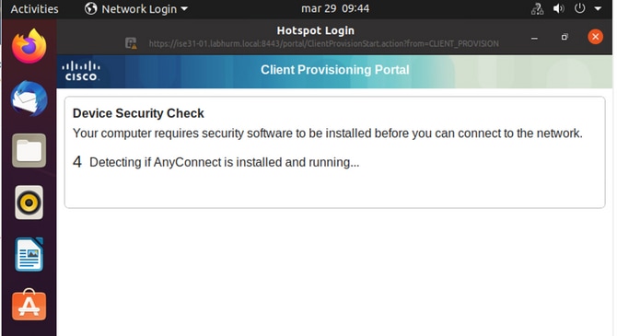Viewport: 617px width, 336px height.
Task: Open the network status tray icon
Action: [537, 8]
